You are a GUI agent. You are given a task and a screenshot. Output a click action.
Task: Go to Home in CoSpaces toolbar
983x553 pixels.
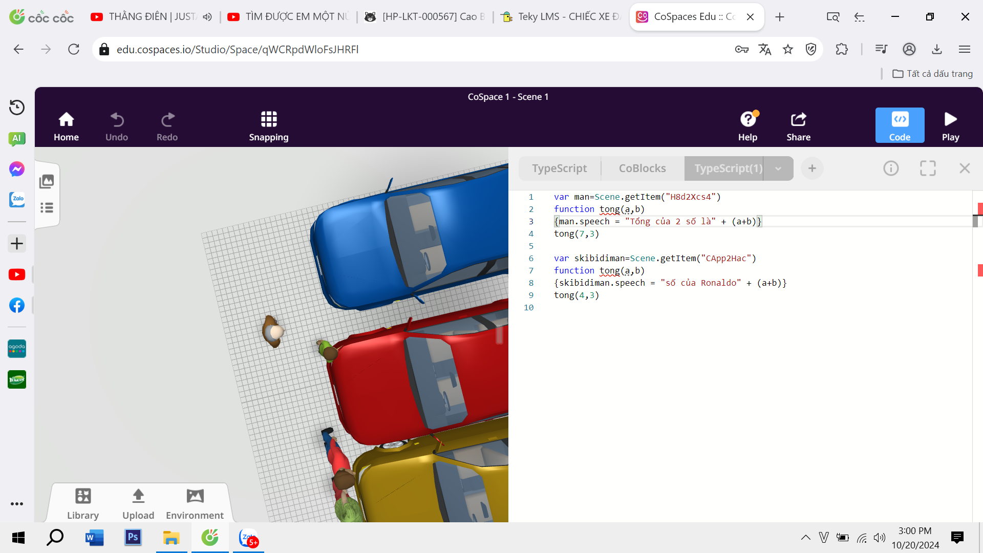tap(66, 126)
